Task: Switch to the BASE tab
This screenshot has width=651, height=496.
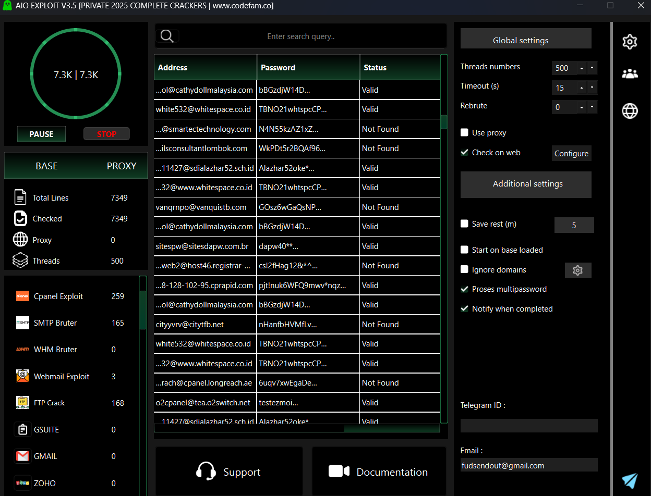Action: pos(46,166)
